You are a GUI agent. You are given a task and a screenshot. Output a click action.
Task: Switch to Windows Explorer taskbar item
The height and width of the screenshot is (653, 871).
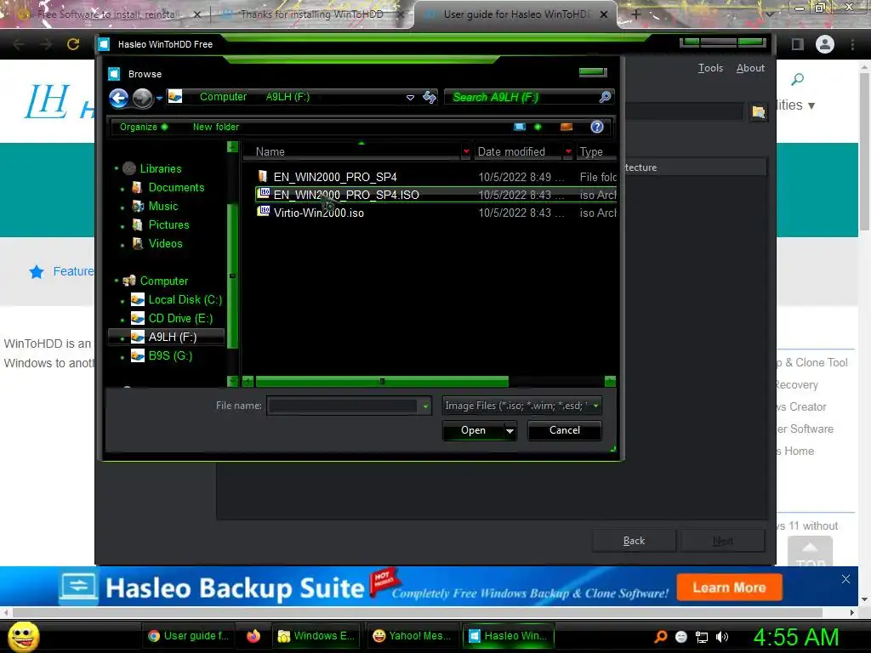pyautogui.click(x=316, y=636)
